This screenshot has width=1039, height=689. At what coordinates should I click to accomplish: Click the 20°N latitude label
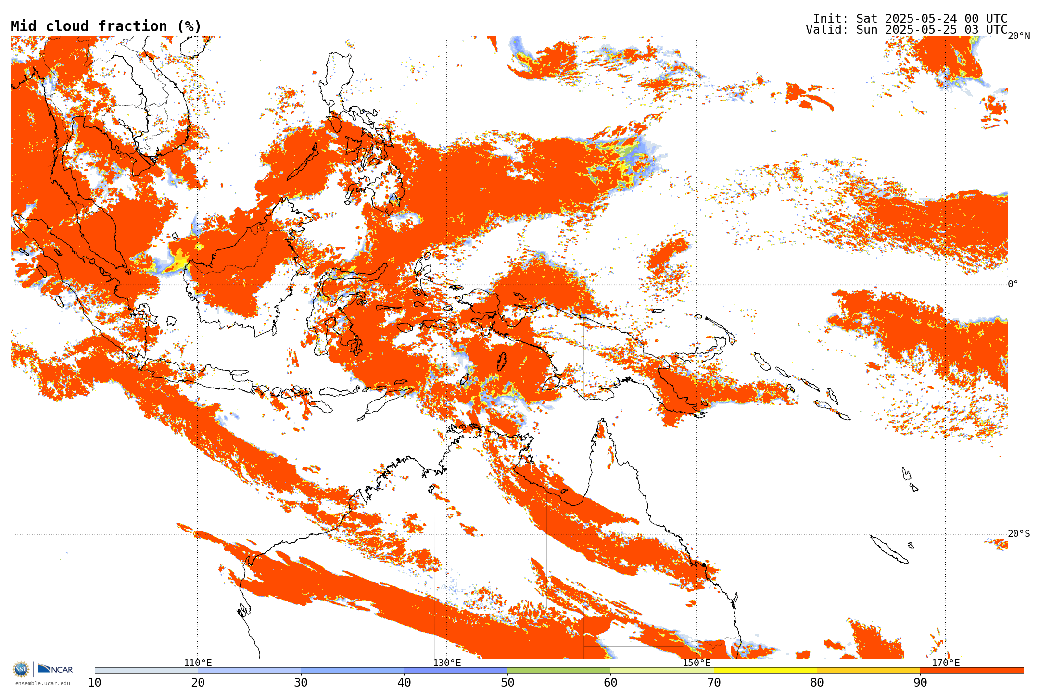coord(1019,36)
